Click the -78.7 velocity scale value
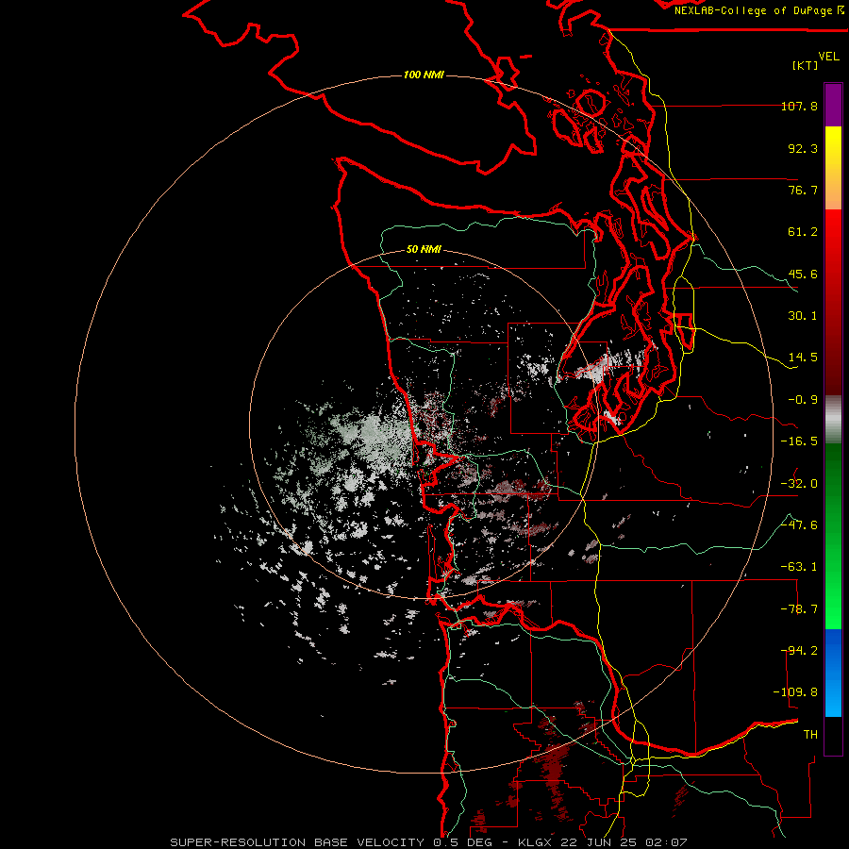849x849 pixels. tap(799, 609)
